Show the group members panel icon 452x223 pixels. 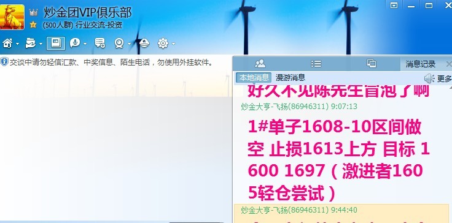(260, 64)
